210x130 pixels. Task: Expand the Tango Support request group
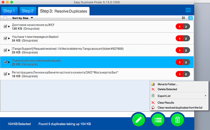tap(9, 50)
